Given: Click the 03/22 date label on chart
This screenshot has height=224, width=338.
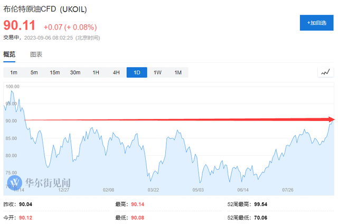Looking at the screenshot, I should click(153, 190).
